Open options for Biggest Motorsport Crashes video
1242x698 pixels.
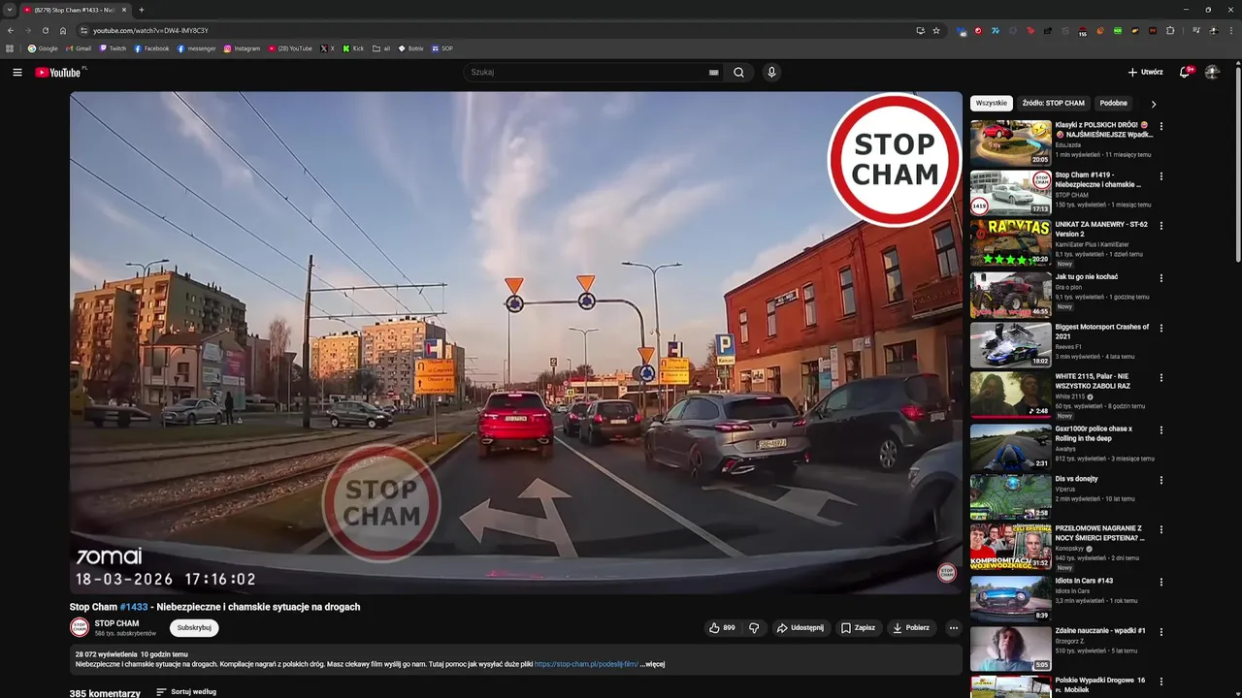point(1160,329)
